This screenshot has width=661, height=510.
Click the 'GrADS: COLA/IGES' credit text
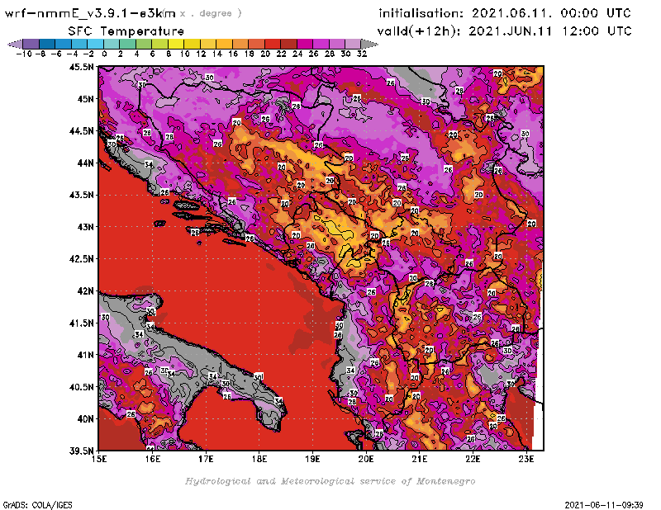37,505
